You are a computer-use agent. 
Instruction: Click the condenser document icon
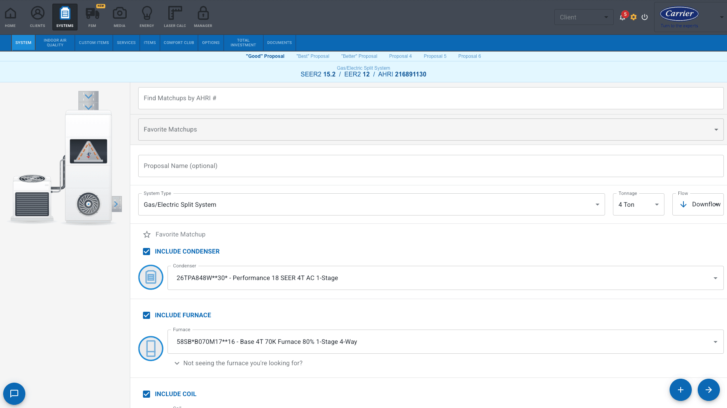click(x=151, y=277)
